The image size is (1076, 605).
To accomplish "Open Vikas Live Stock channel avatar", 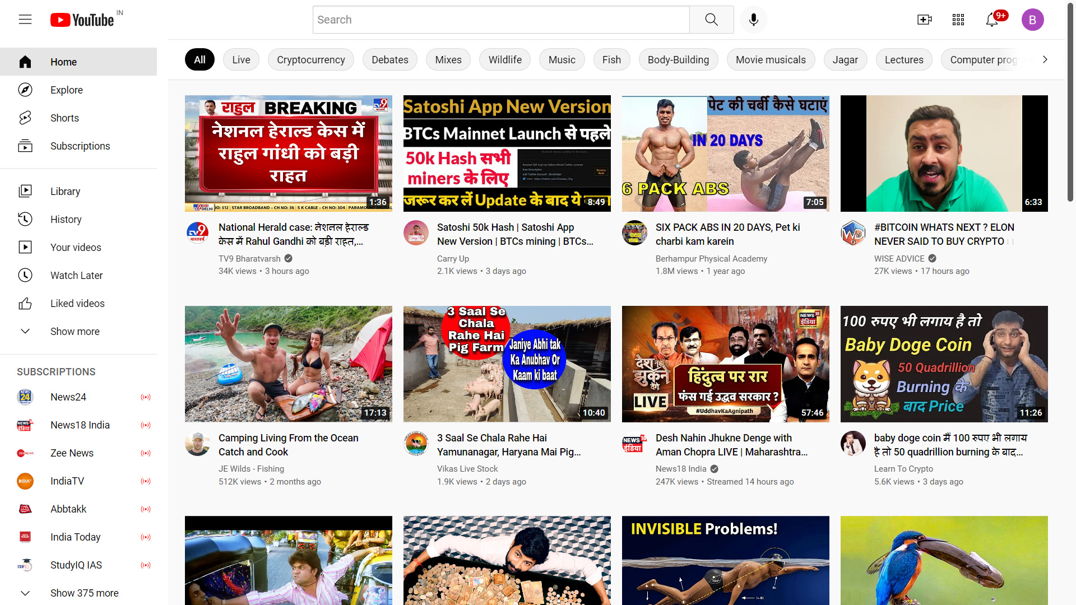I will click(416, 443).
